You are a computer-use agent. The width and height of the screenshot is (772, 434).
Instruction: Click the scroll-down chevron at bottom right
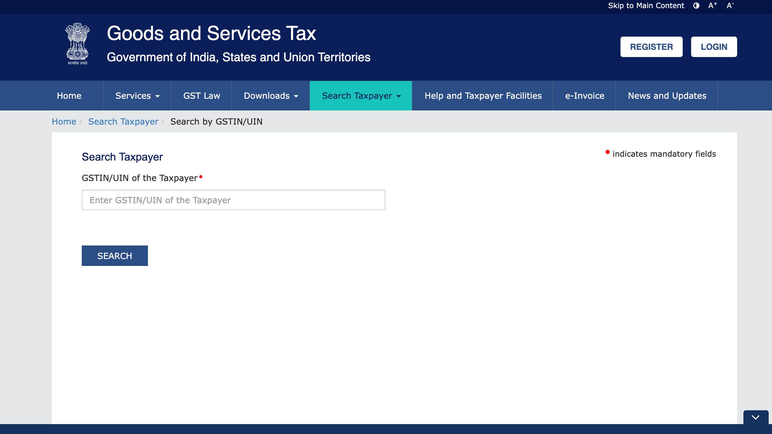tap(756, 417)
